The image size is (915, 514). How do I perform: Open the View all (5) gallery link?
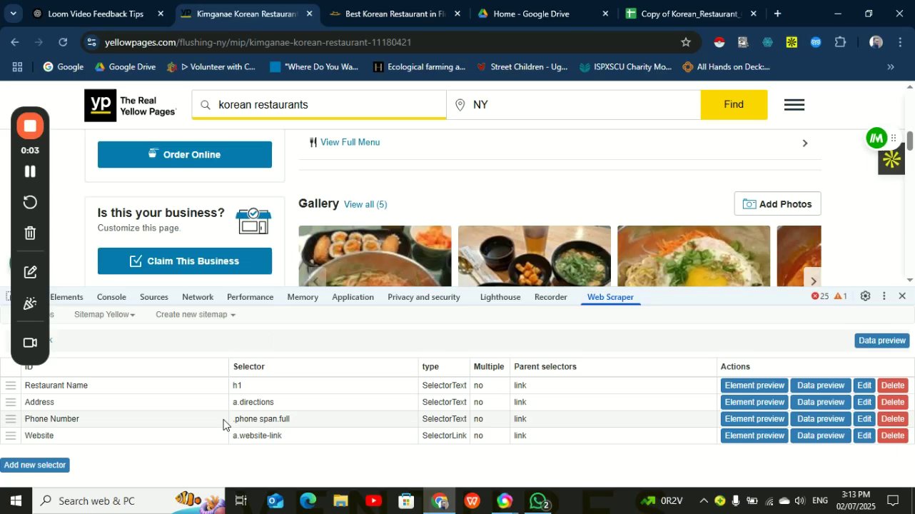point(365,205)
